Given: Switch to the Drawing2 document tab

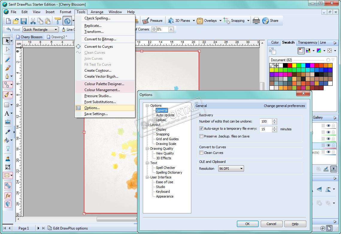Looking at the screenshot, I should [57, 37].
